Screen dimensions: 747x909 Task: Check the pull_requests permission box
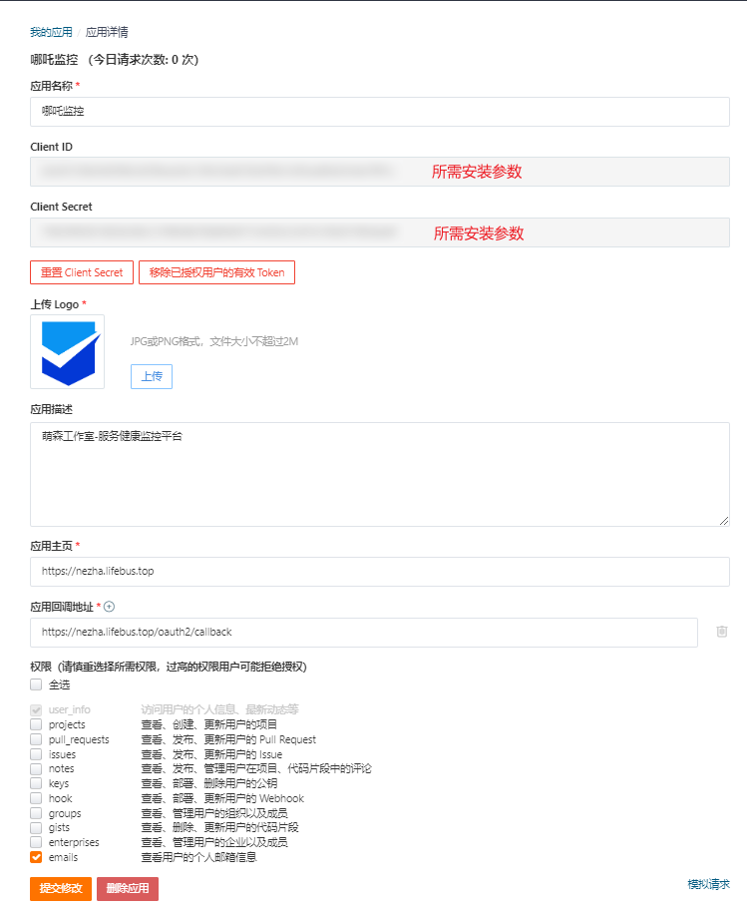pos(36,739)
